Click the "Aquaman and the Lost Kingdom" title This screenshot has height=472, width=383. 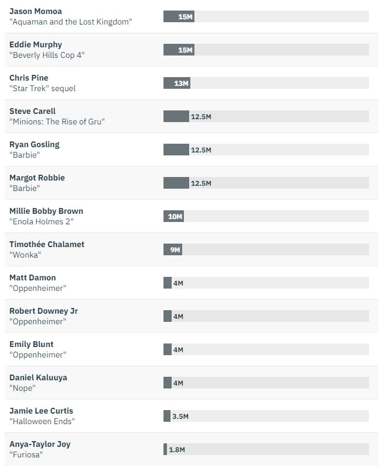[71, 22]
